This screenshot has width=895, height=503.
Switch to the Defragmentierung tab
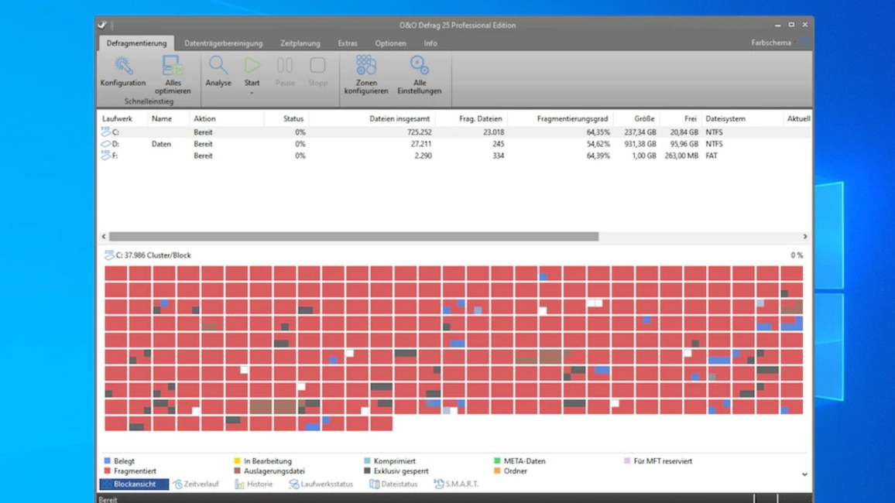pos(136,43)
